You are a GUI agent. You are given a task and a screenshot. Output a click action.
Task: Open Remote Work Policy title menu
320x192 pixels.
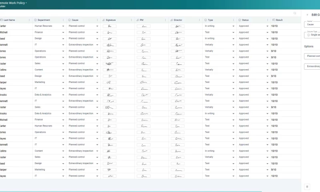[26, 3]
